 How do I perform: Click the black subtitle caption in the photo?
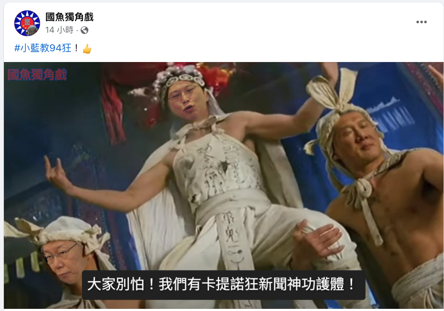tap(223, 285)
